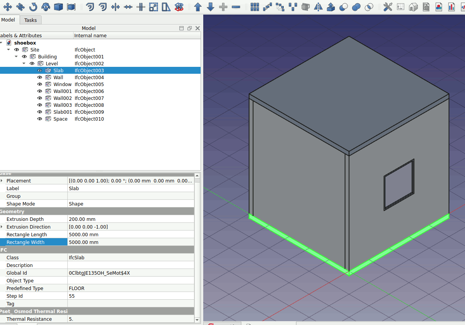Click the bar chart document icon
The image size is (465, 325).
[x=451, y=7]
